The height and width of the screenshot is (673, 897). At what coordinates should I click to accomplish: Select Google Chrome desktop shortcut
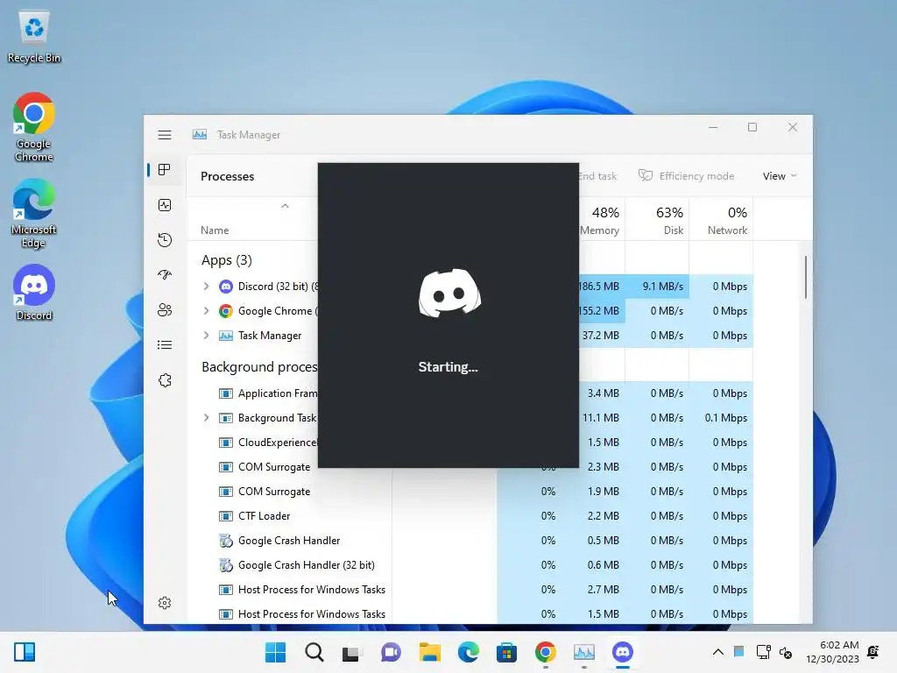pos(34,127)
